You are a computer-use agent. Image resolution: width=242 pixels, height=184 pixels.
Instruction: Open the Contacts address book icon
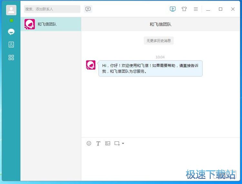(x=11, y=44)
